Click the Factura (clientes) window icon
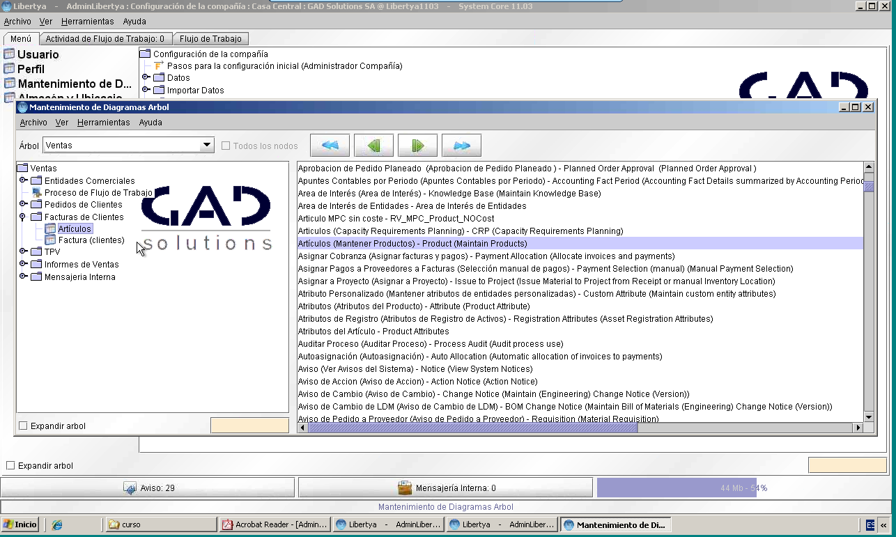The width and height of the screenshot is (896, 537). (50, 240)
